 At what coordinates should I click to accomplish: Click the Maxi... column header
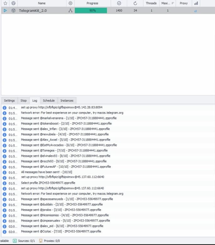click(168, 3)
